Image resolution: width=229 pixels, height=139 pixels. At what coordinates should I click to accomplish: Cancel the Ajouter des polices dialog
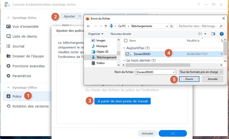pyautogui.click(x=147, y=134)
